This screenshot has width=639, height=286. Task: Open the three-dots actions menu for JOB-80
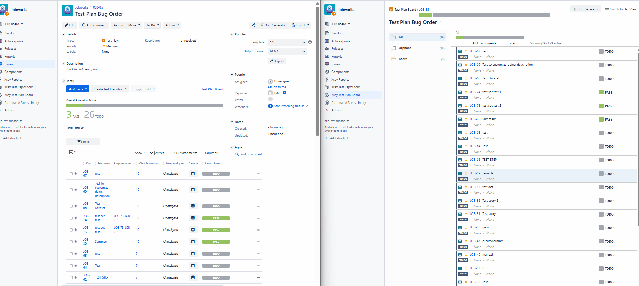click(258, 242)
